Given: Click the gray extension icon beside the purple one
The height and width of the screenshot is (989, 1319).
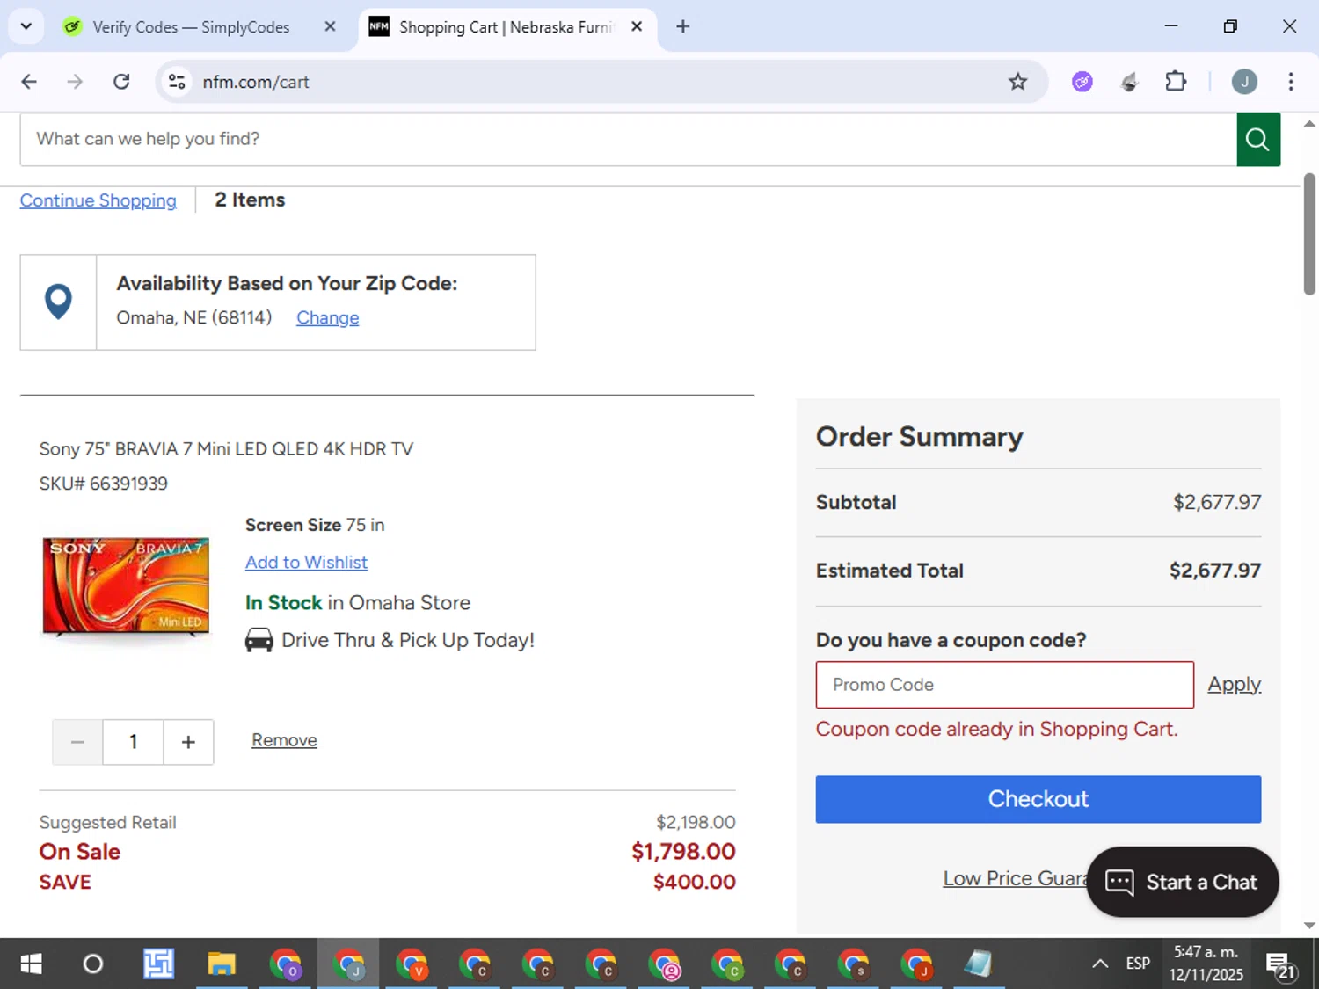Looking at the screenshot, I should [1130, 82].
